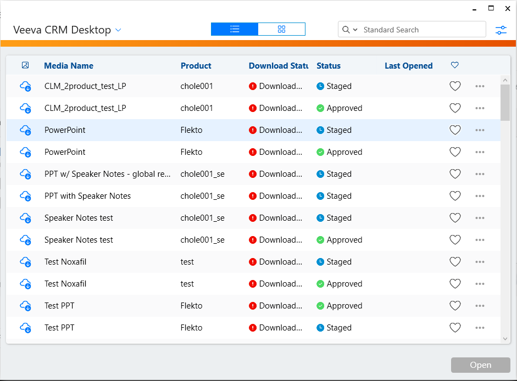Image resolution: width=517 pixels, height=381 pixels.
Task: Click the thumbnail image column header icon
Action: (x=25, y=65)
